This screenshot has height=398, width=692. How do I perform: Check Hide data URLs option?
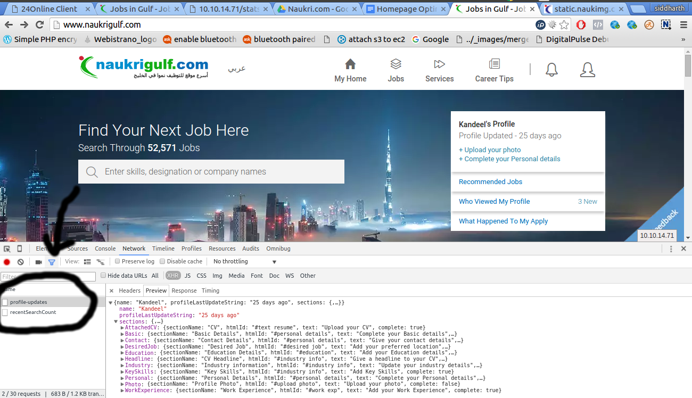tap(103, 276)
